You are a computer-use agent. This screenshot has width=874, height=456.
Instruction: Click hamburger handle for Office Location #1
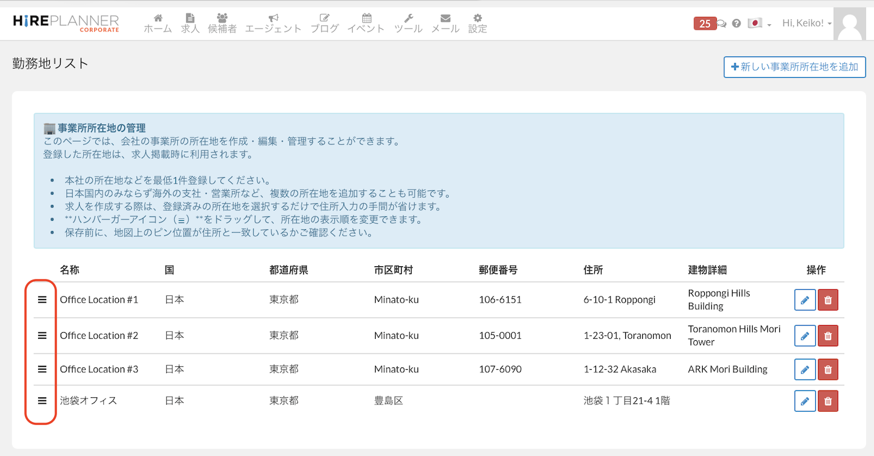(x=42, y=300)
